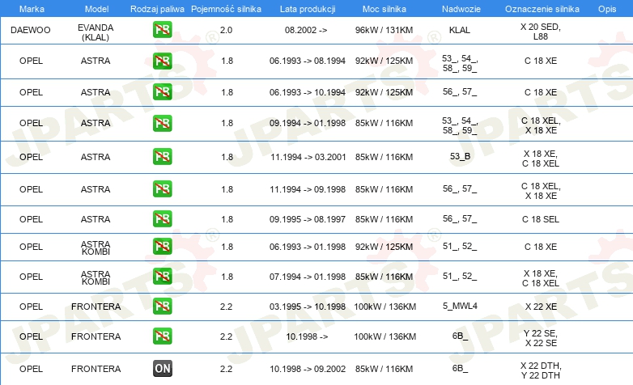
Task: Select the 85kW / 116KM cell in the C 18 SEL row
Action: (384, 219)
